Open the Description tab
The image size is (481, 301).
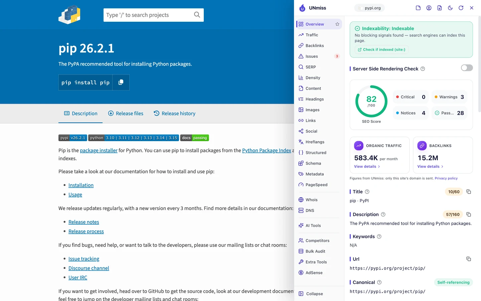[81, 113]
